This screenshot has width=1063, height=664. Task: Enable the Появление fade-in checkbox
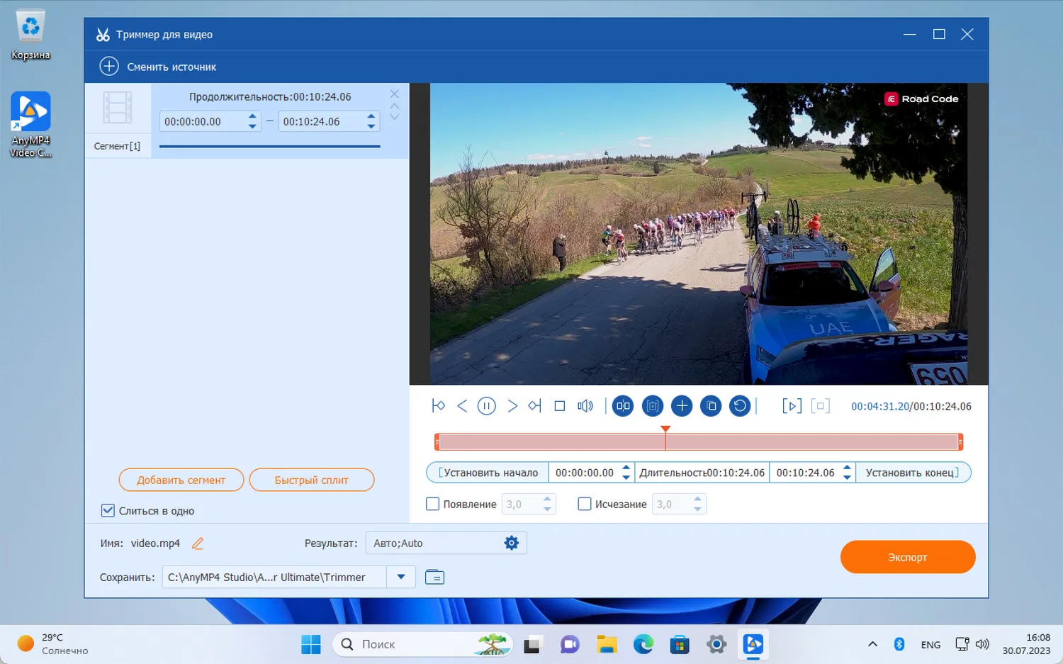(432, 504)
